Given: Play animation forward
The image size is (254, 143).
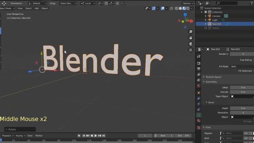Looking at the screenshot, I should pos(96,136).
